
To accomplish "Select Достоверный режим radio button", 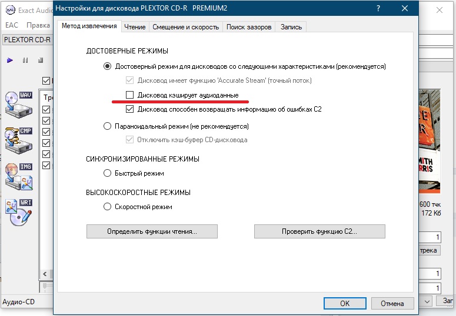I will [x=107, y=66].
